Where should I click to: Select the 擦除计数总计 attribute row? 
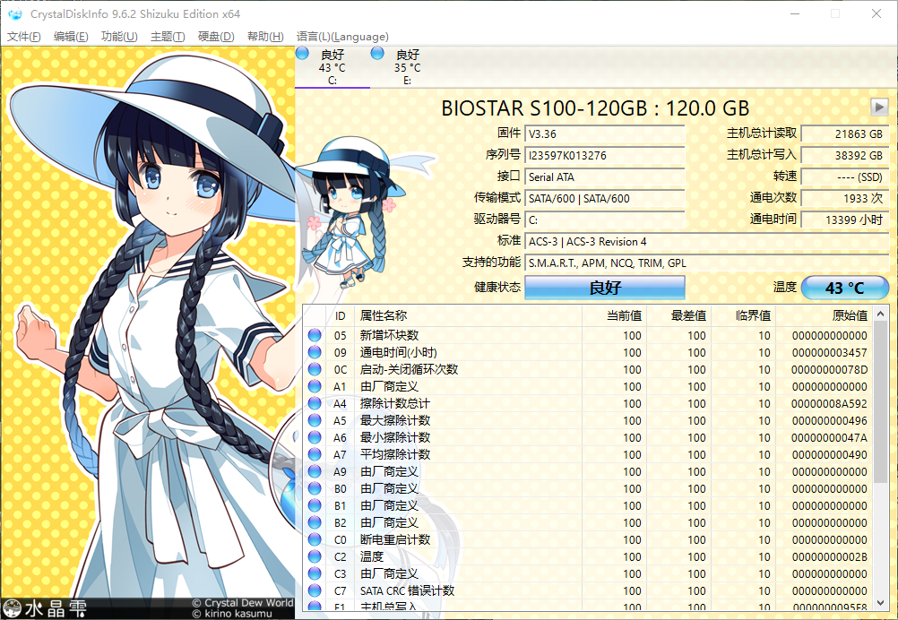(588, 403)
